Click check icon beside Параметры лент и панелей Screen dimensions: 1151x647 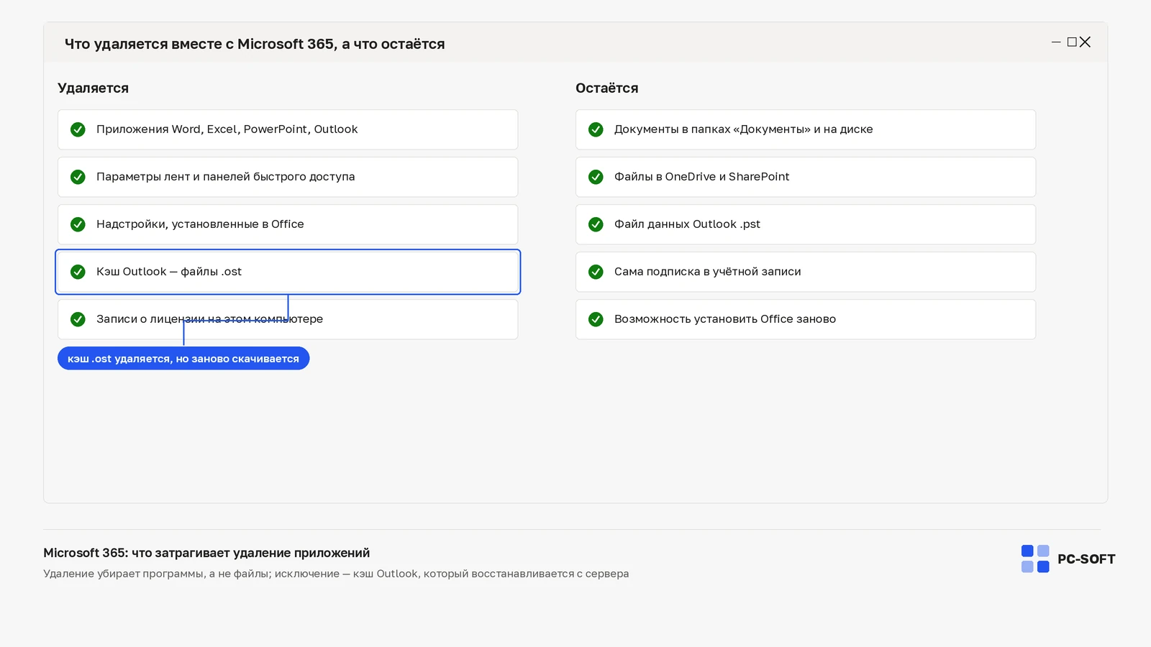point(78,177)
